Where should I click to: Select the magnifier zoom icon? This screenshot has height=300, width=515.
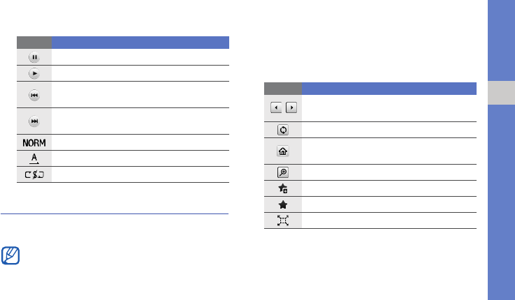click(283, 172)
